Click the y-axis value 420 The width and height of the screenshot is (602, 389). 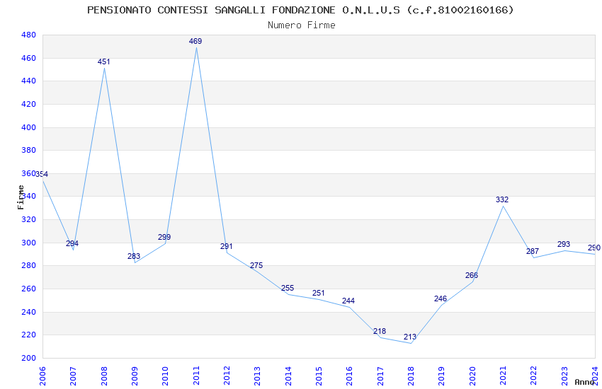[x=29, y=104]
